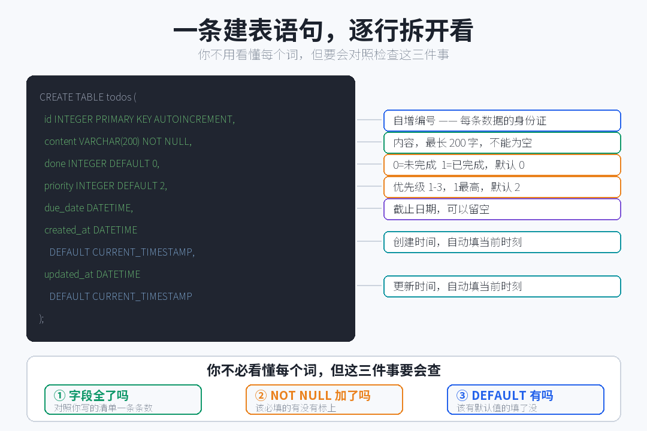Click the content VARCHAR(200) NOT NULL line

[118, 141]
